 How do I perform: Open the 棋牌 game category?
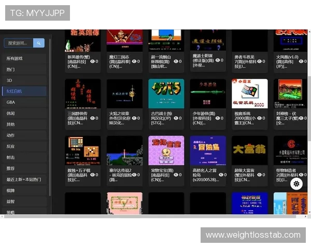11,190
